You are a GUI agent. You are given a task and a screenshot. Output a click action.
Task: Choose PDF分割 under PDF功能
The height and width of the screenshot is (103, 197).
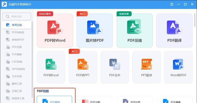coord(95,100)
